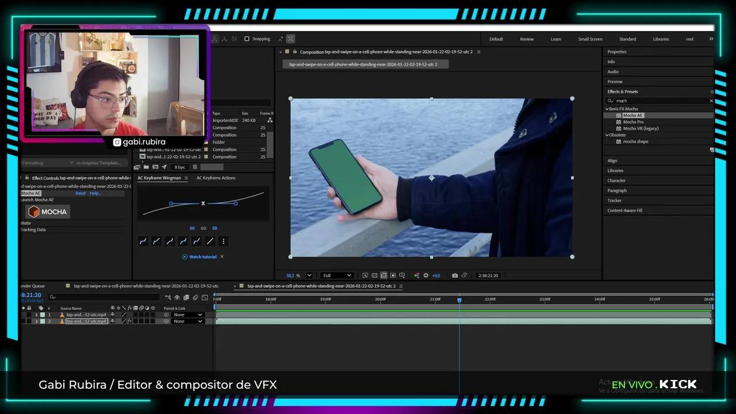Open the Tracker panel

(615, 200)
